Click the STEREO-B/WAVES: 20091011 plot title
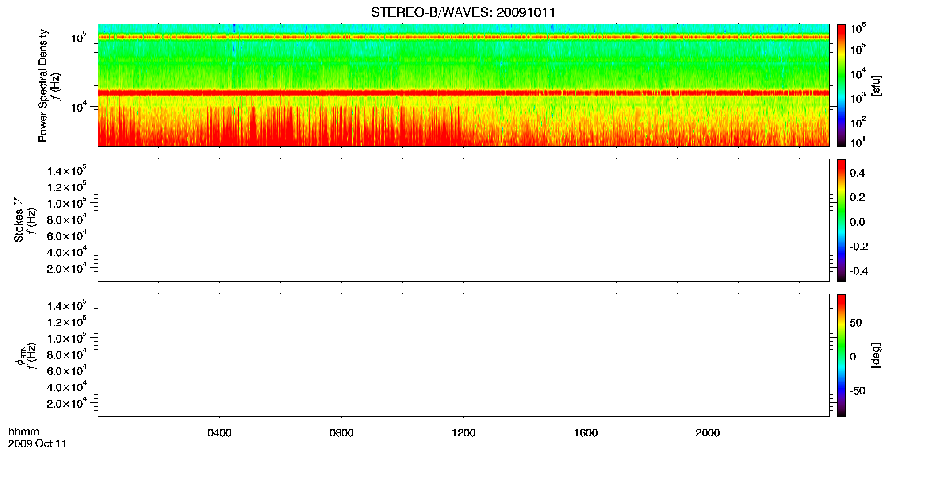The width and height of the screenshot is (927, 478). [x=463, y=13]
